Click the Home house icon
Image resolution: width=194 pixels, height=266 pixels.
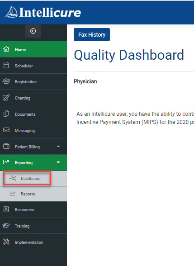point(6,49)
